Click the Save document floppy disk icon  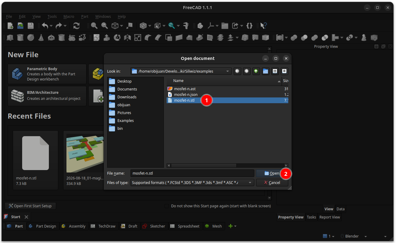click(31, 26)
